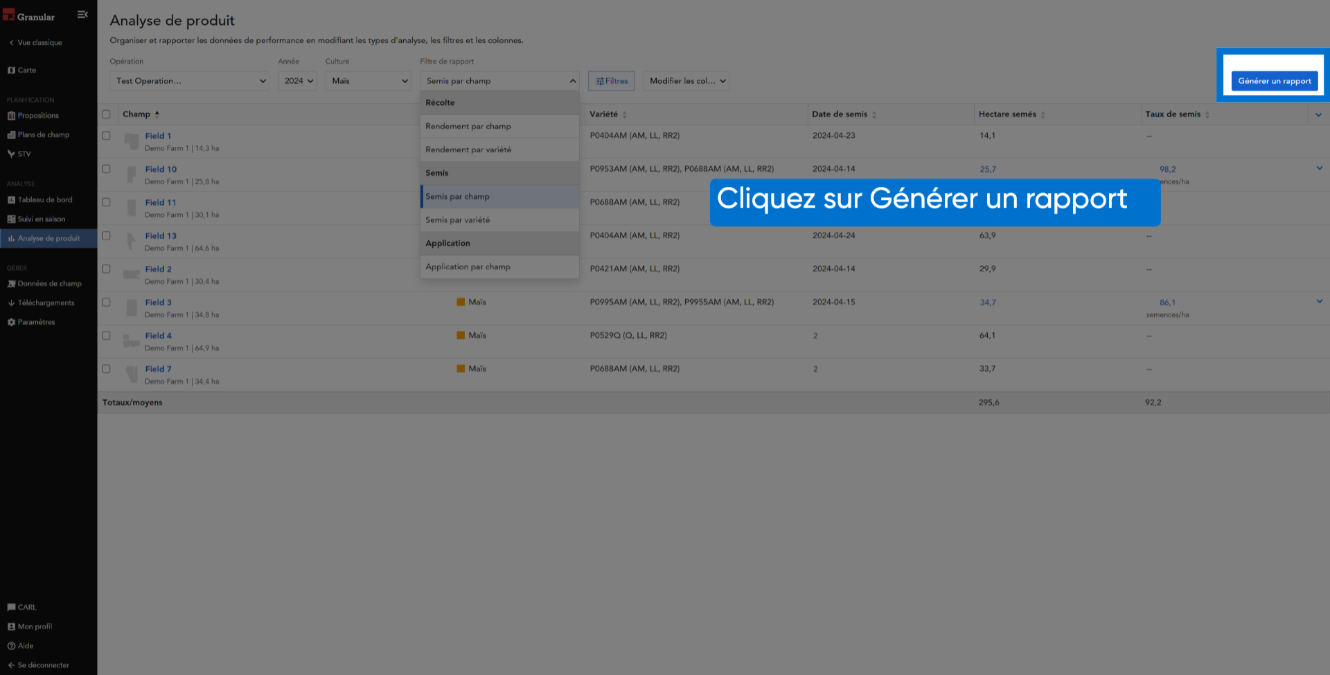Expand all rows via header chevron
This screenshot has width=1330, height=675.
tap(1318, 115)
